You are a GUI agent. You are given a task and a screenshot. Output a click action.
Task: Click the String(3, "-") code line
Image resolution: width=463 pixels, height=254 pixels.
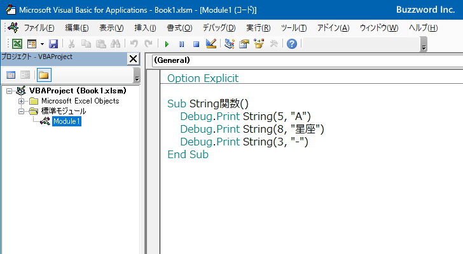(244, 142)
